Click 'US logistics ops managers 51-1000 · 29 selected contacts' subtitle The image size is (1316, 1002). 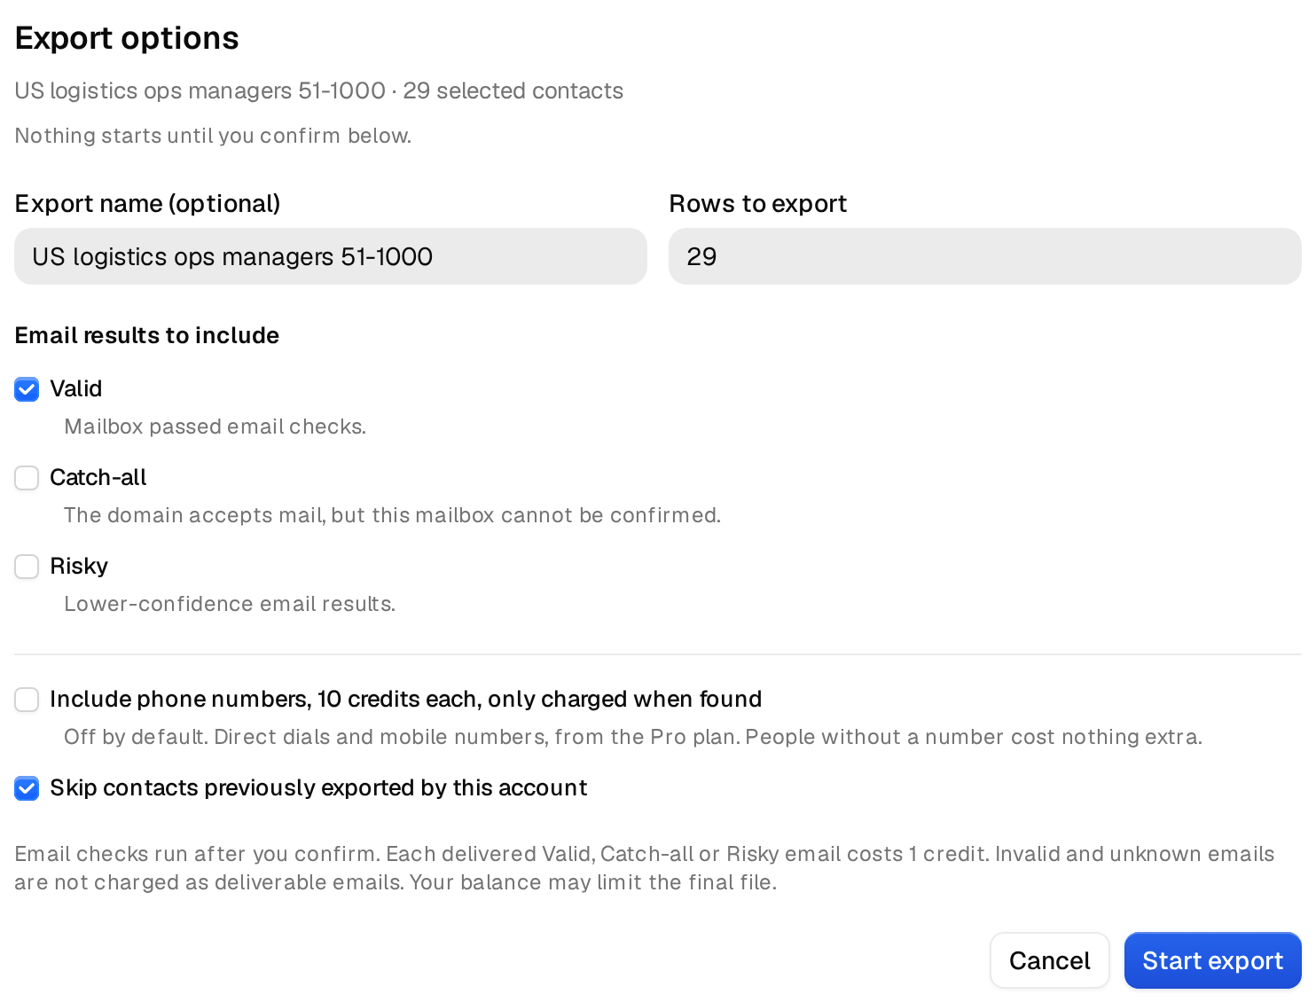click(319, 90)
